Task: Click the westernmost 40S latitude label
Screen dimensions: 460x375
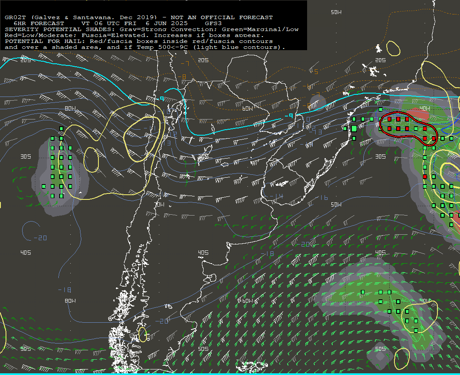Action: click(x=26, y=253)
